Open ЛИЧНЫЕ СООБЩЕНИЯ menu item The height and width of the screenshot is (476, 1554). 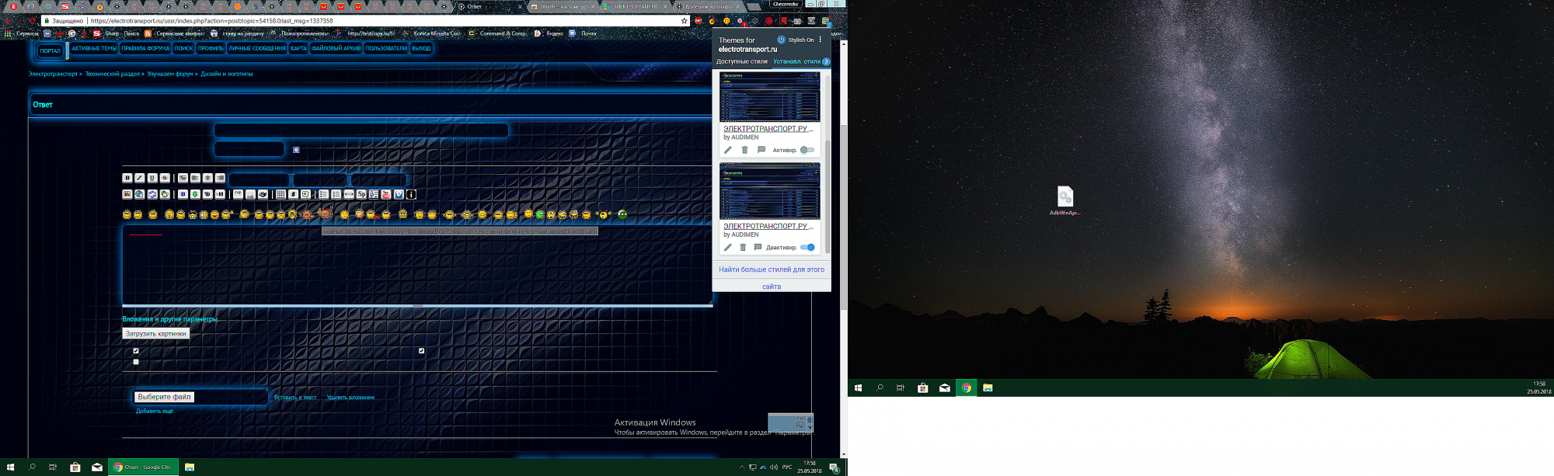257,48
